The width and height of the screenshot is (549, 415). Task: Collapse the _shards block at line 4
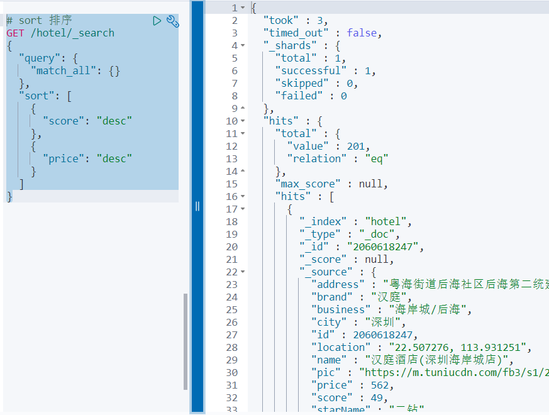click(x=243, y=45)
